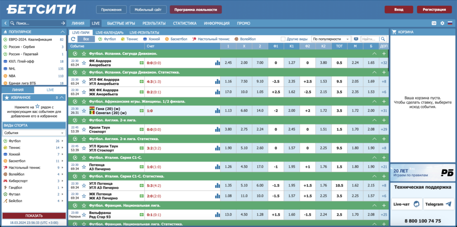
Task: Filter live events by Настольный теннис
Action: [211, 39]
